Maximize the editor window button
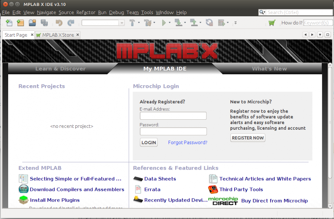Image resolution: width=334 pixels, height=219 pixels. [328, 34]
